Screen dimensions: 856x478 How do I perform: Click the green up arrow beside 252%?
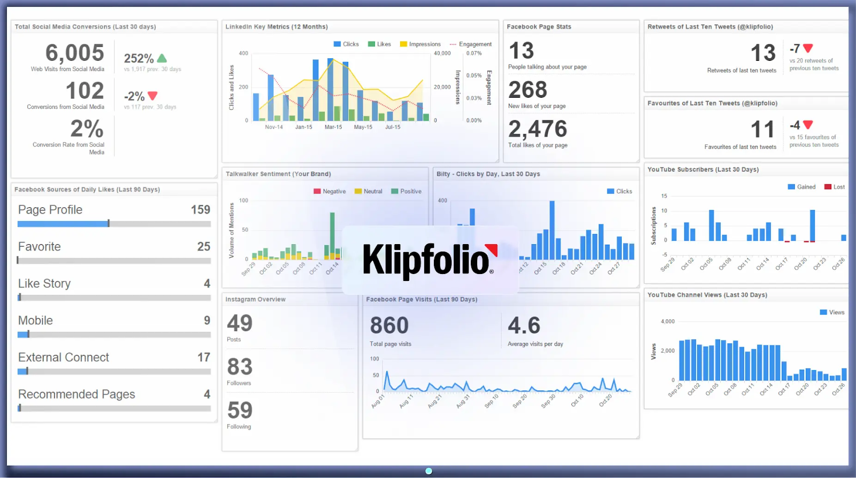tap(162, 58)
